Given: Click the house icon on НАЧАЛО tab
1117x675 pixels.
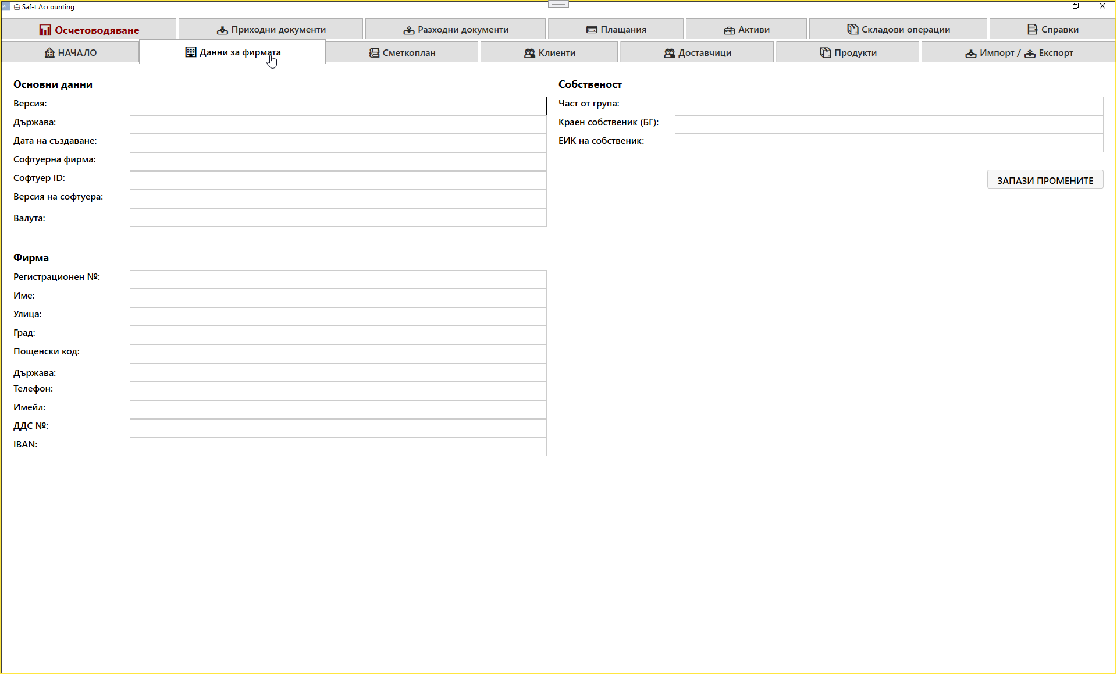Looking at the screenshot, I should click(x=49, y=52).
